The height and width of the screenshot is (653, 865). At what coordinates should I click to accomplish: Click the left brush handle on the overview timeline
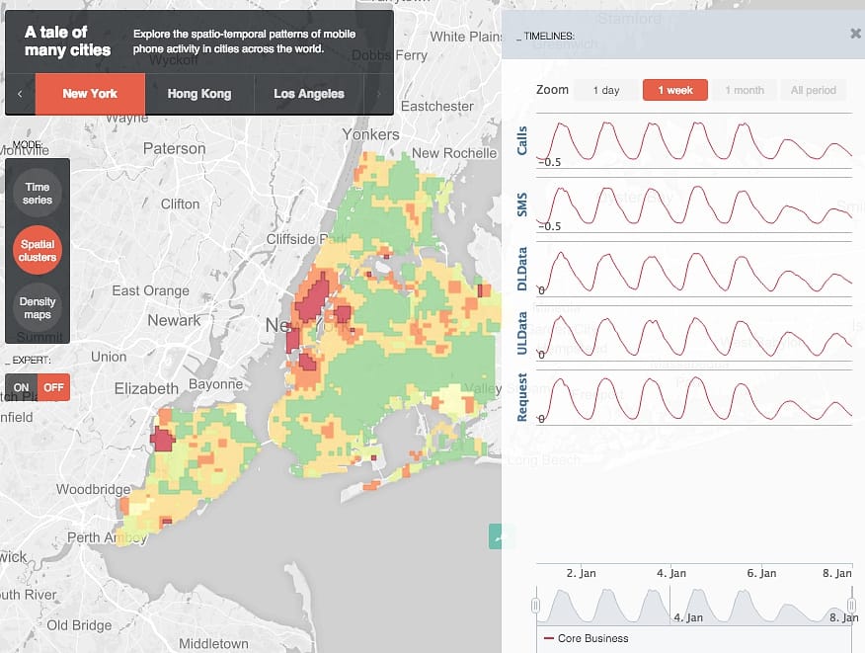[534, 604]
